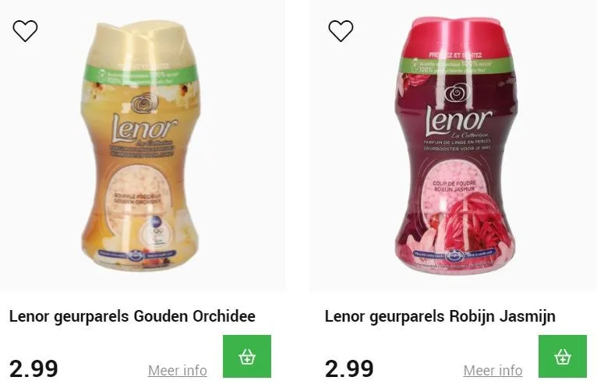Favorite the Gouden Orchidee product with heart
Image resolution: width=597 pixels, height=384 pixels.
point(25,30)
